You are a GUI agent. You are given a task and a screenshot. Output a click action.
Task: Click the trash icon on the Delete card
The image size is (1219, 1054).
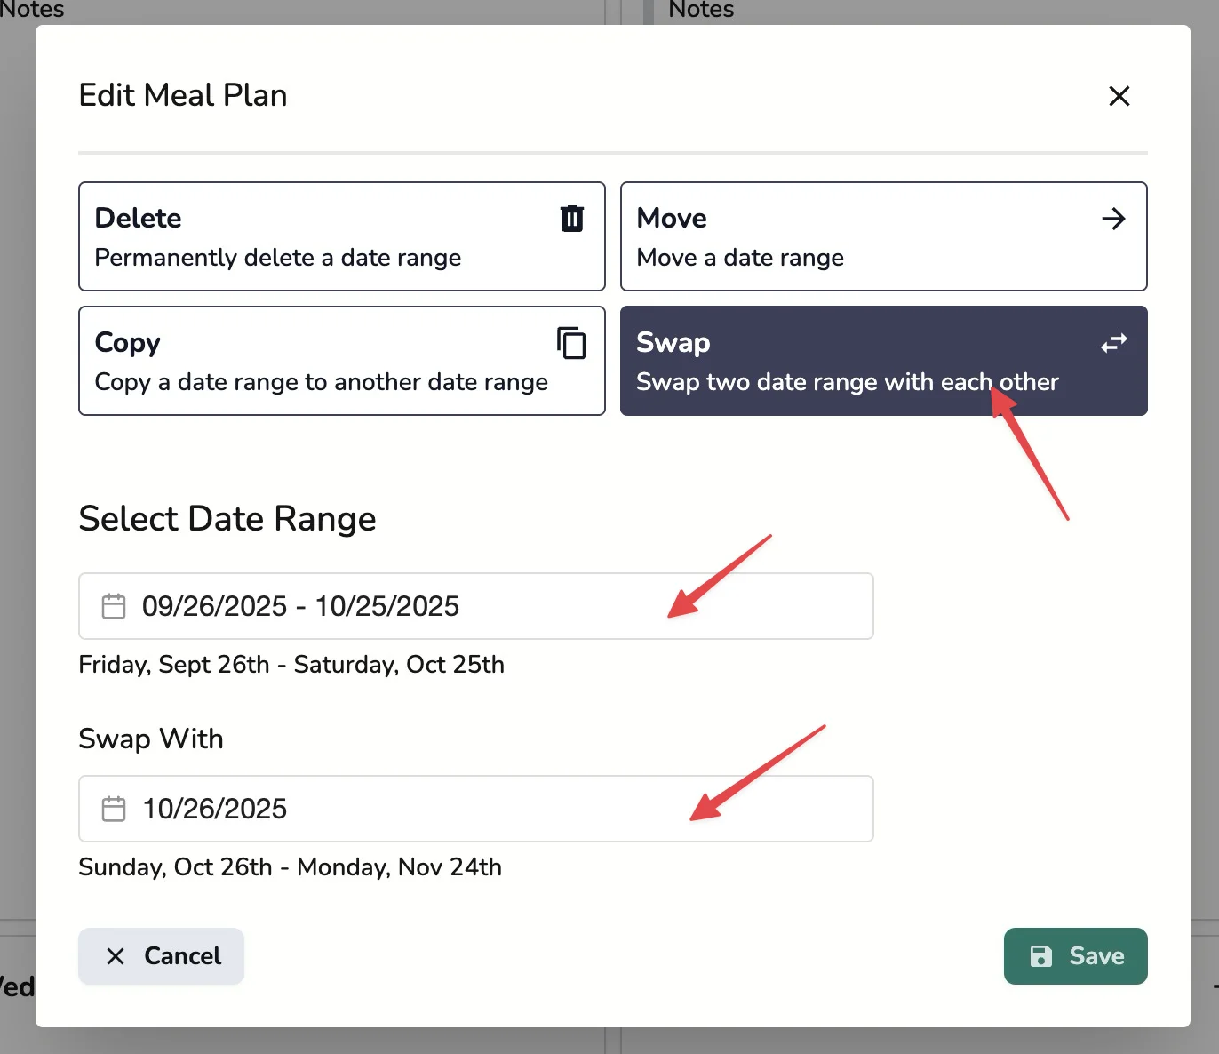point(571,218)
